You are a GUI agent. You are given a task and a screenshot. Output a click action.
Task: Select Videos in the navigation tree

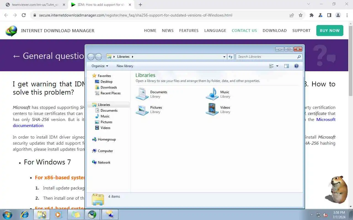coord(105,128)
